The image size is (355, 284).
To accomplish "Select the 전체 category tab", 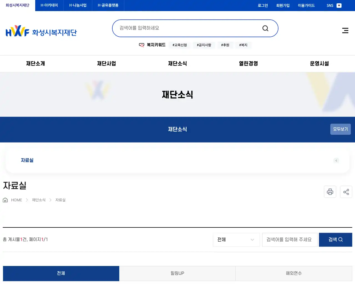I will (x=61, y=273).
